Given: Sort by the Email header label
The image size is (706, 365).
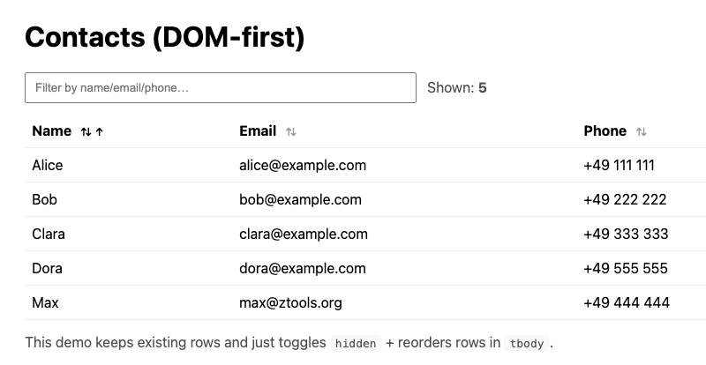Looking at the screenshot, I should pos(258,130).
